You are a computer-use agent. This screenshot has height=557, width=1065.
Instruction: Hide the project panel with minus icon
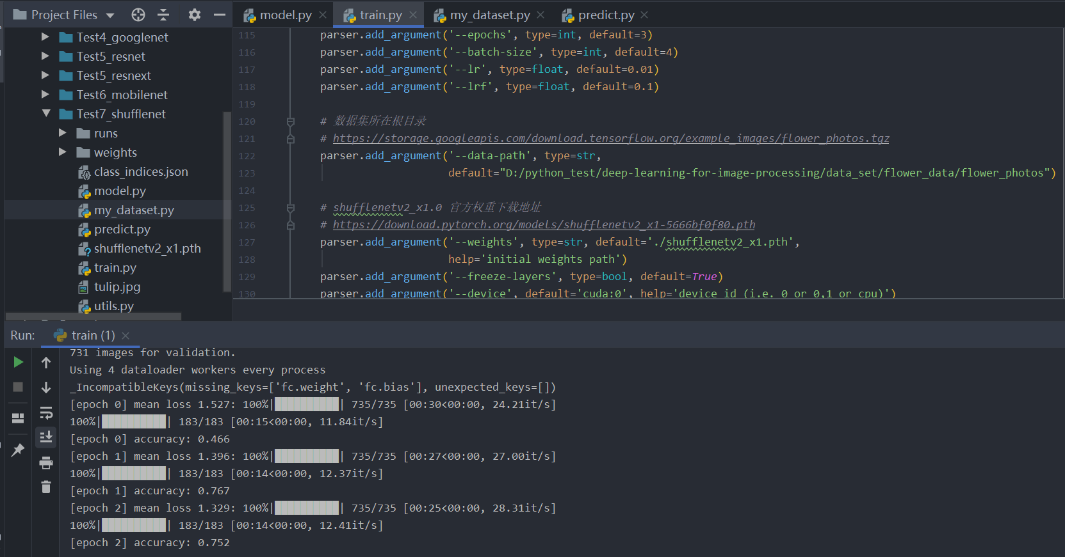tap(220, 15)
